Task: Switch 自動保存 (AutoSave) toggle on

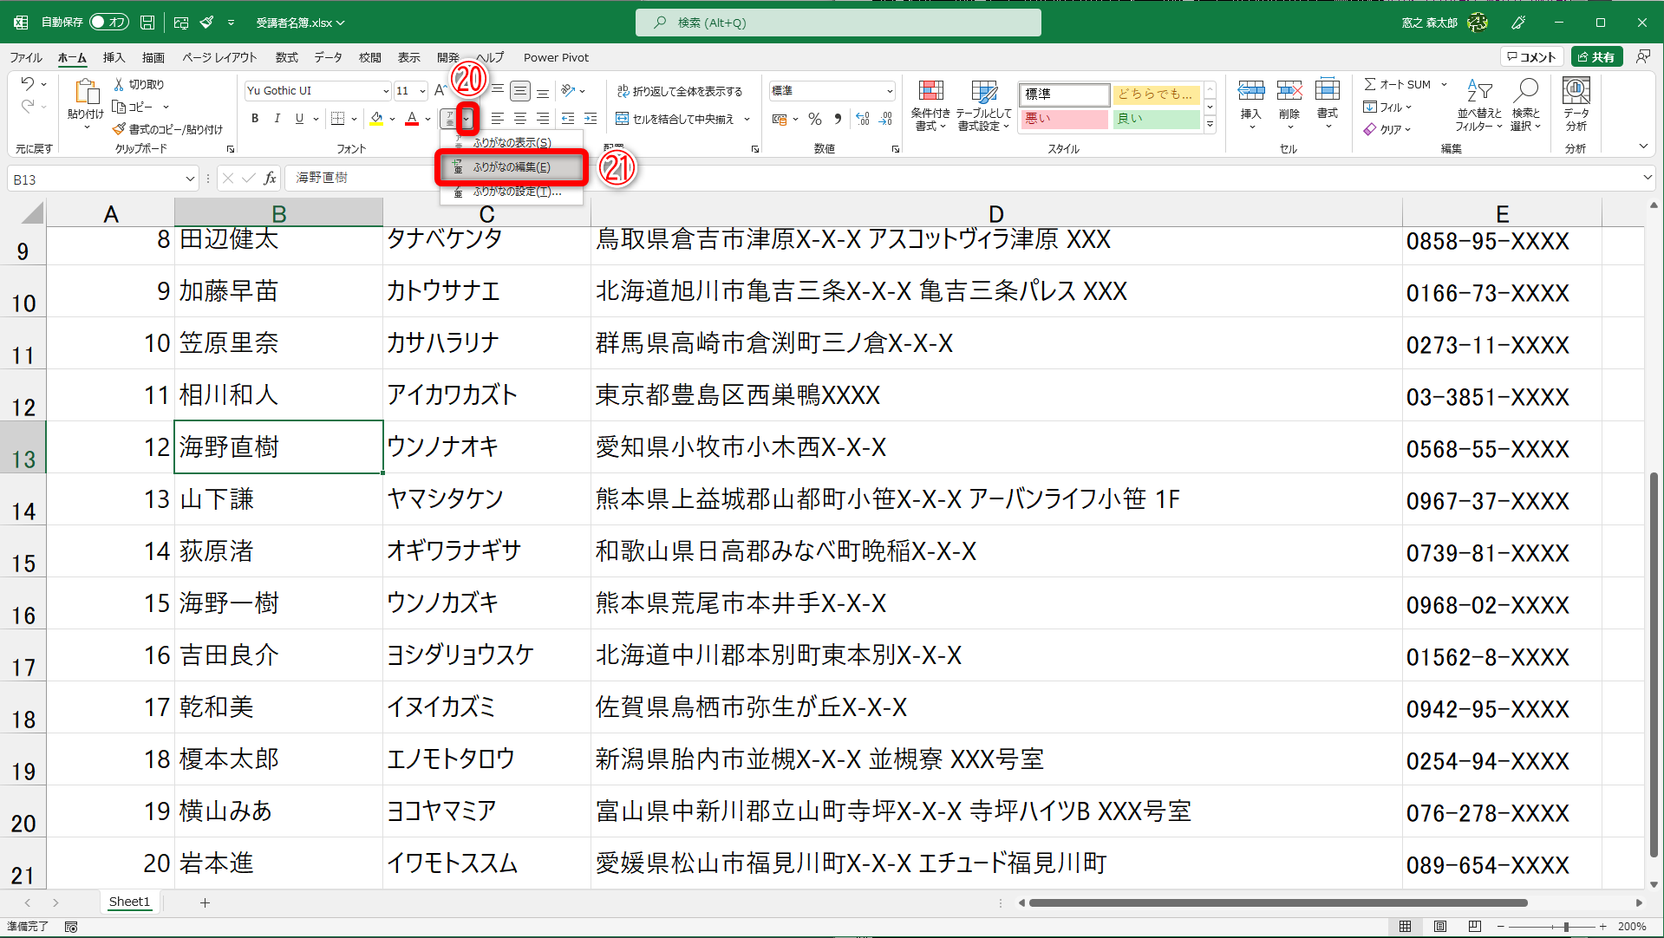Action: pyautogui.click(x=108, y=23)
